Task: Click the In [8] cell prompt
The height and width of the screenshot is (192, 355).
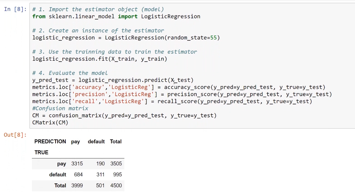Action: coord(15,9)
